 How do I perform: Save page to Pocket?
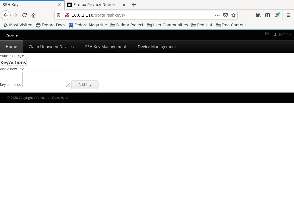(225, 15)
